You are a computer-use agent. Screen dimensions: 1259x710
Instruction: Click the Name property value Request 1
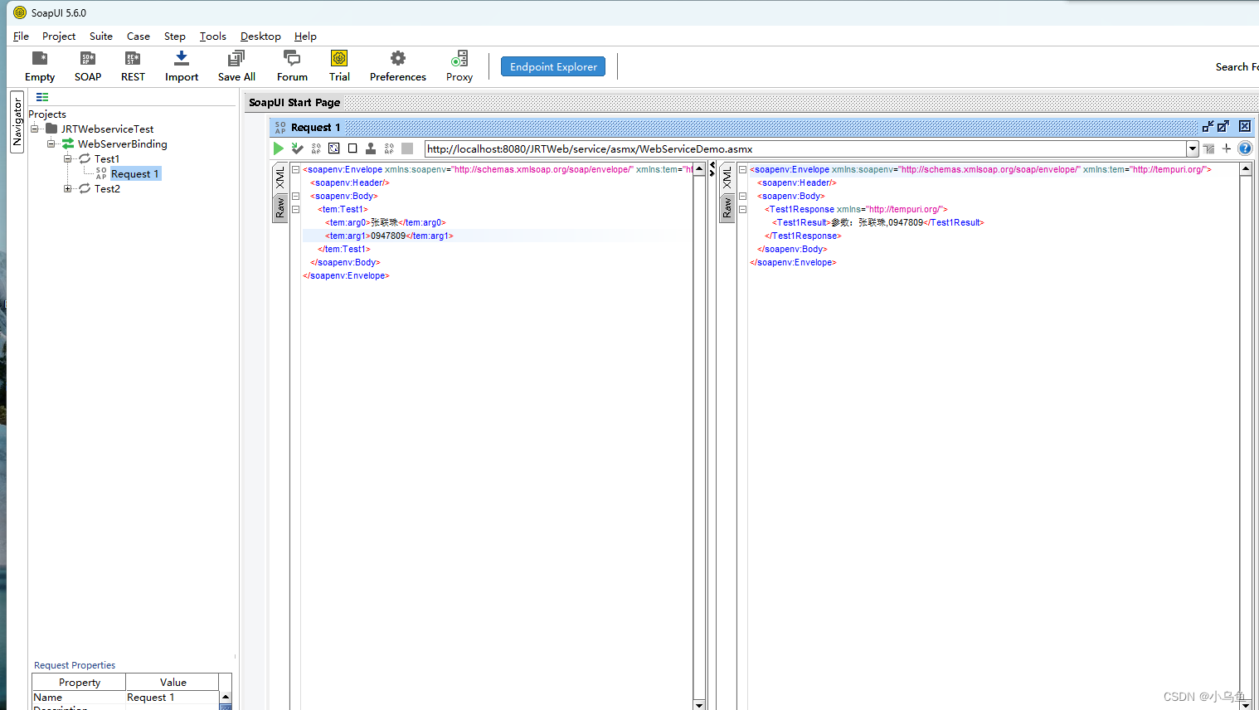tap(172, 698)
